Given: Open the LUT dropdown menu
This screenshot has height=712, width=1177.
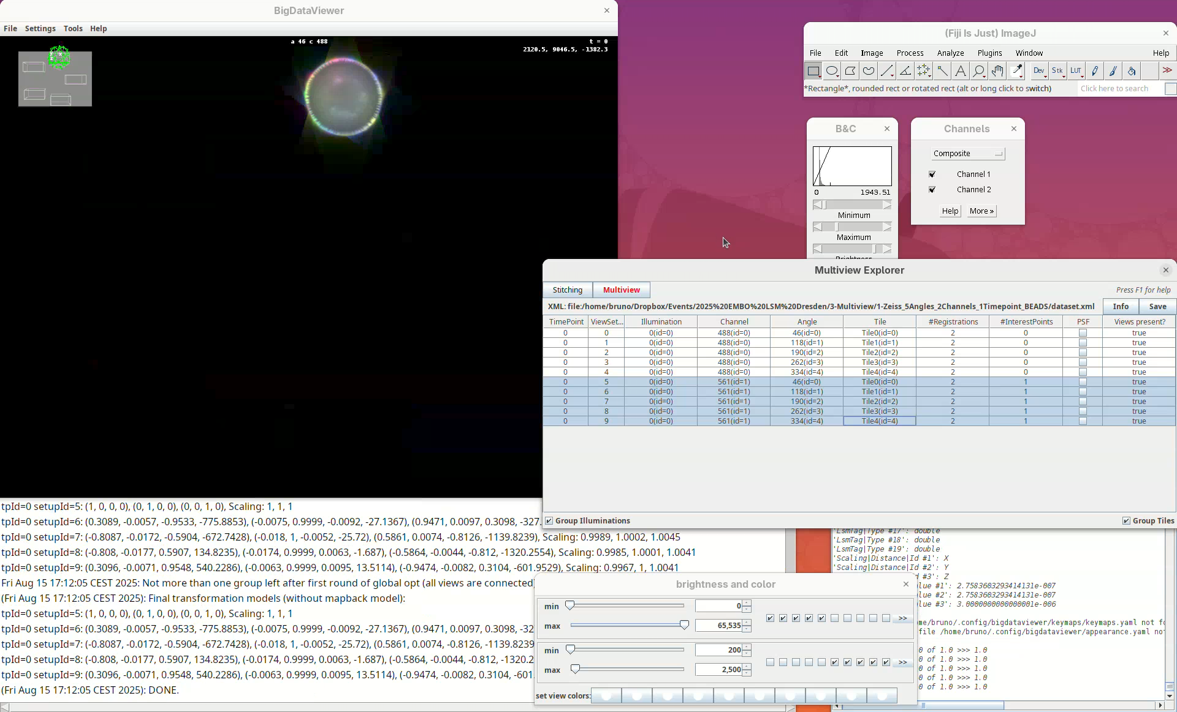Looking at the screenshot, I should pyautogui.click(x=1076, y=71).
